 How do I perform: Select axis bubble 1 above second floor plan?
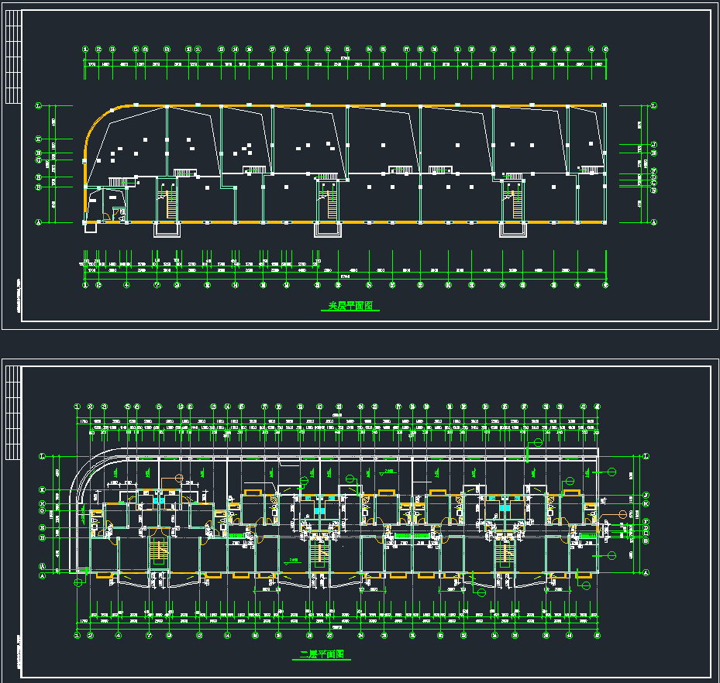(x=77, y=406)
